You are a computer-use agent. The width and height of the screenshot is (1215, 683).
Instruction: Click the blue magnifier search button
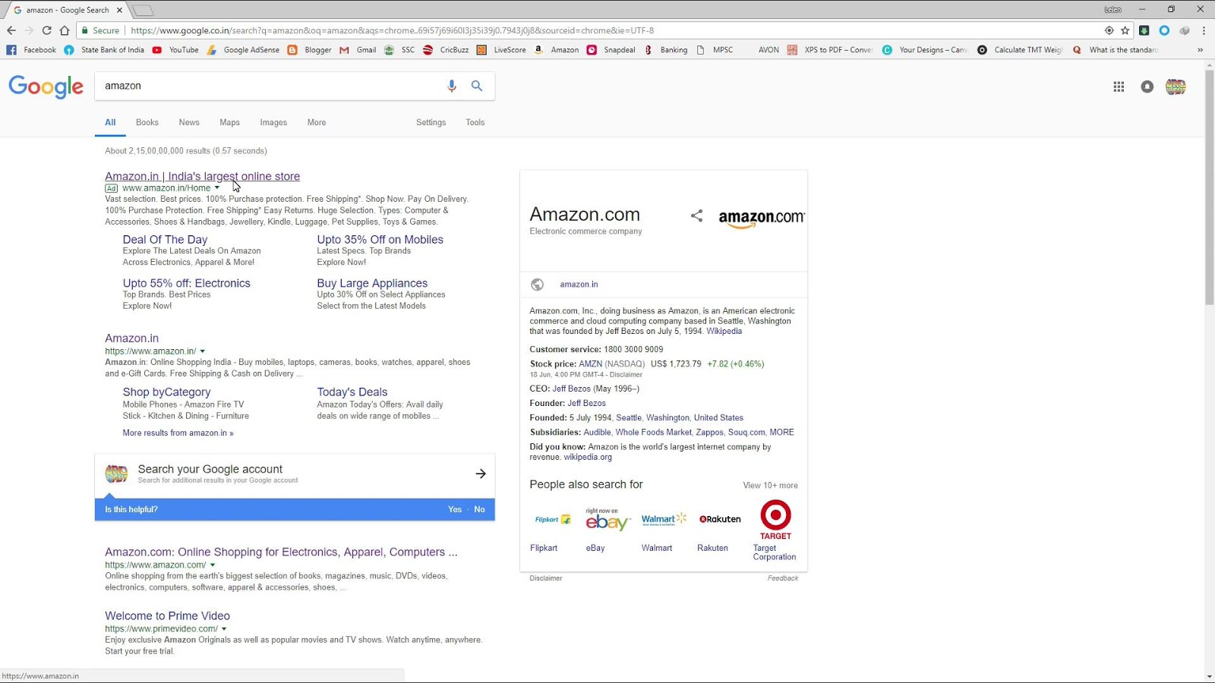[x=477, y=86]
